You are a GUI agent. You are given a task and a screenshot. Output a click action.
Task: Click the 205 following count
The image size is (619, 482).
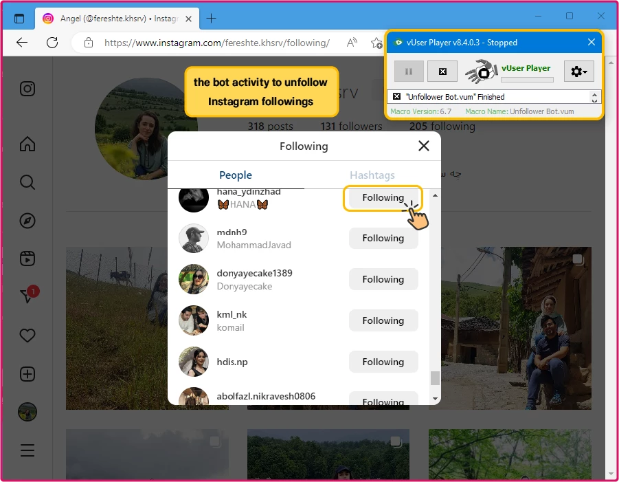click(x=442, y=127)
